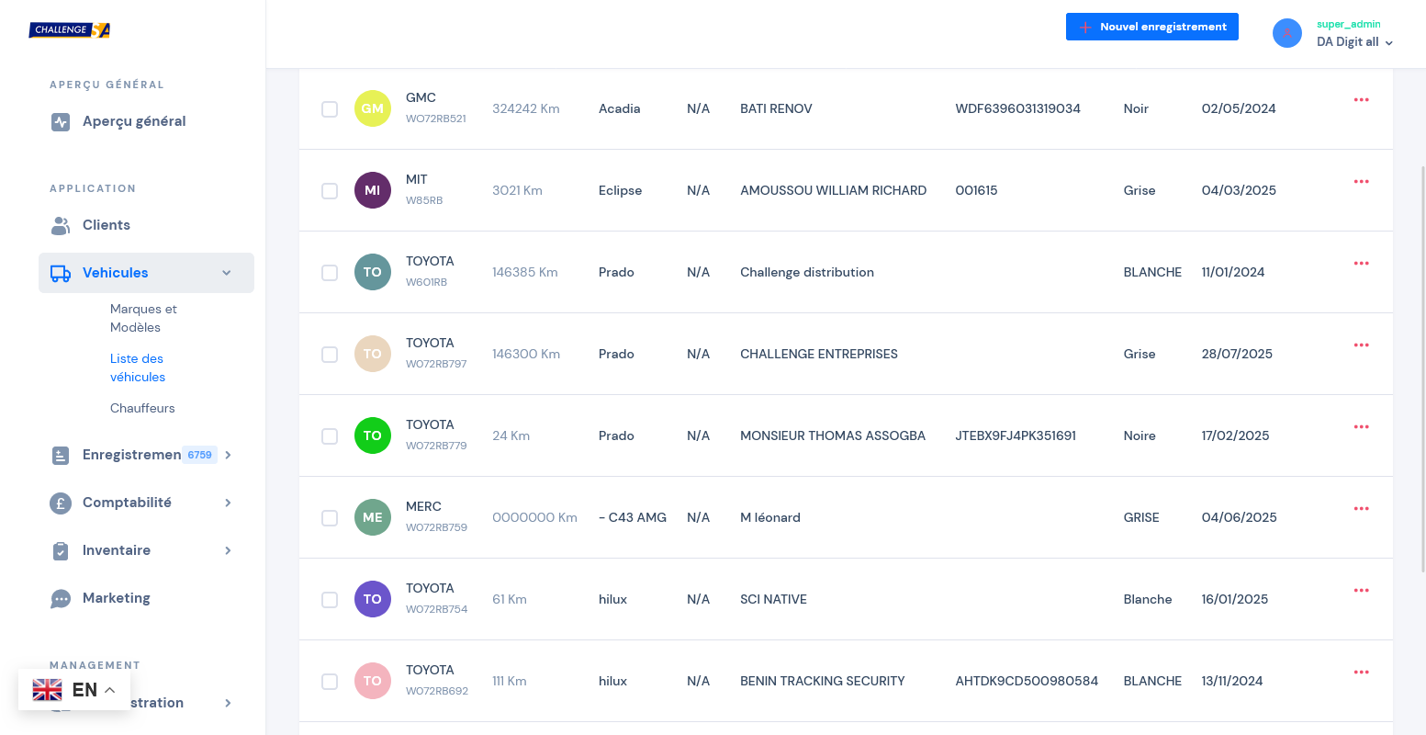Viewport: 1426px width, 735px height.
Task: Click the page vertical scrollbar
Action: [x=1422, y=367]
